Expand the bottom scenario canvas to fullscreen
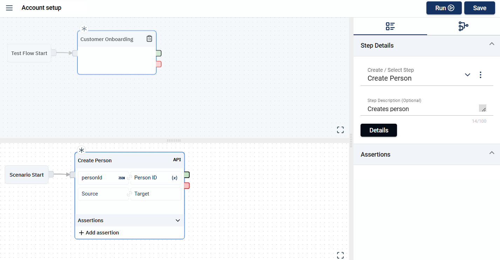This screenshot has height=260, width=500. [x=340, y=255]
